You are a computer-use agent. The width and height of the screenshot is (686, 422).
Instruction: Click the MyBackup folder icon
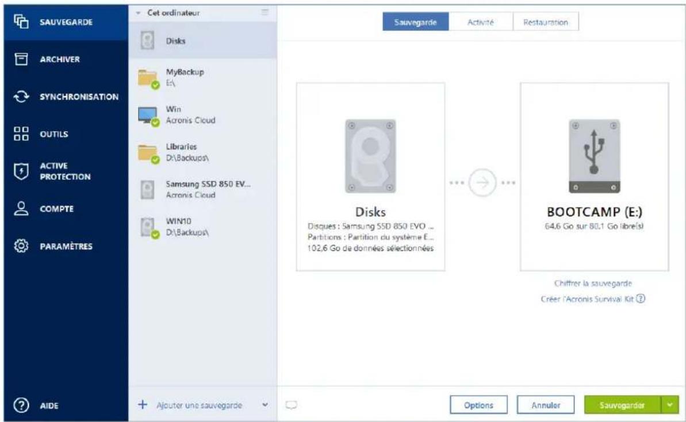148,79
